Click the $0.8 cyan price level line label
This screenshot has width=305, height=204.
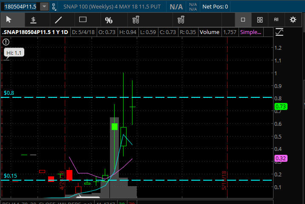click(x=9, y=92)
